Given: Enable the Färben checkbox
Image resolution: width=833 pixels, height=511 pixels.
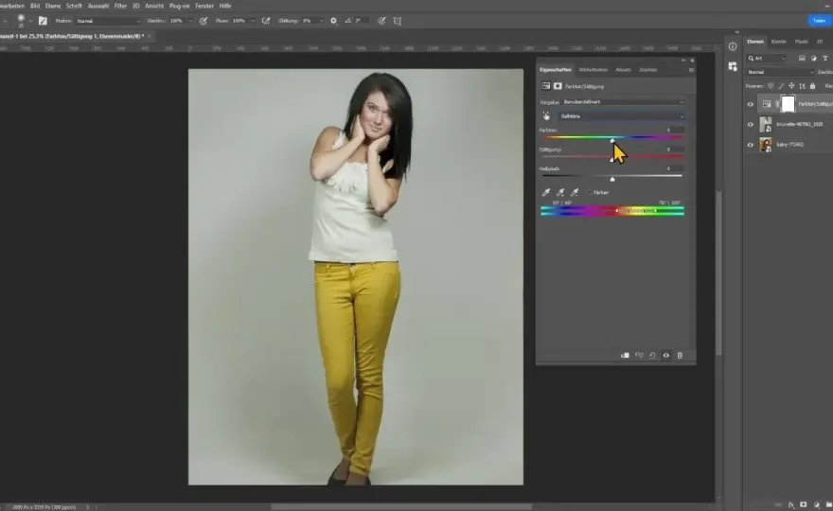Looking at the screenshot, I should pyautogui.click(x=590, y=192).
